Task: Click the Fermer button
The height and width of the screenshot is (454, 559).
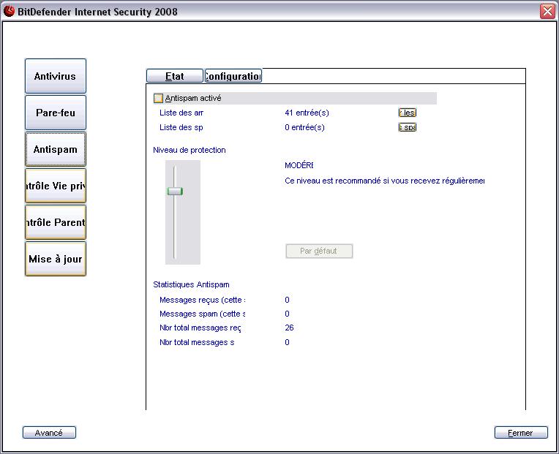Action: point(521,433)
